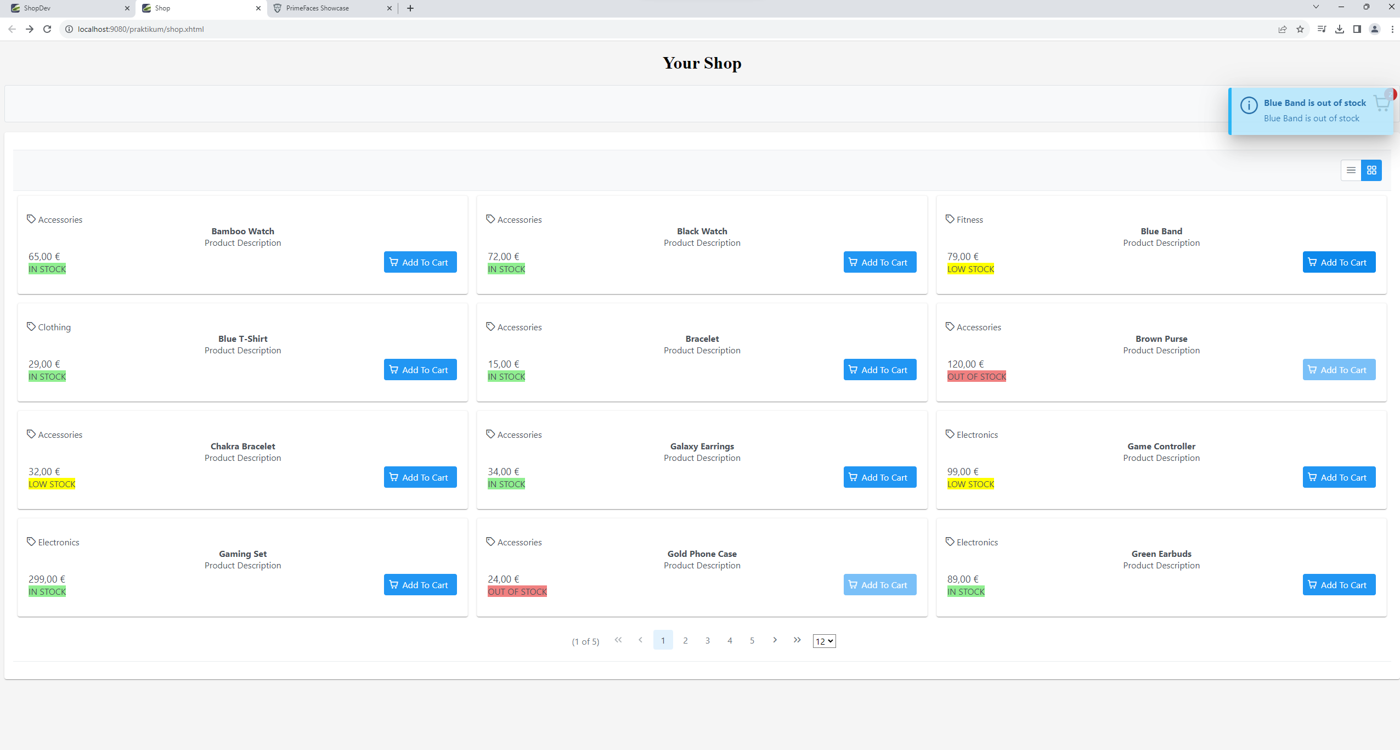Close the PrimeFaces Showcase tab
This screenshot has height=750, width=1400.
(x=389, y=8)
